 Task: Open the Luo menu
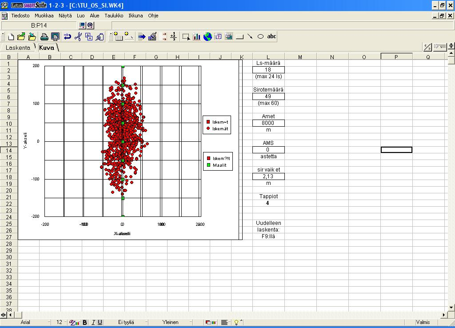coord(81,16)
